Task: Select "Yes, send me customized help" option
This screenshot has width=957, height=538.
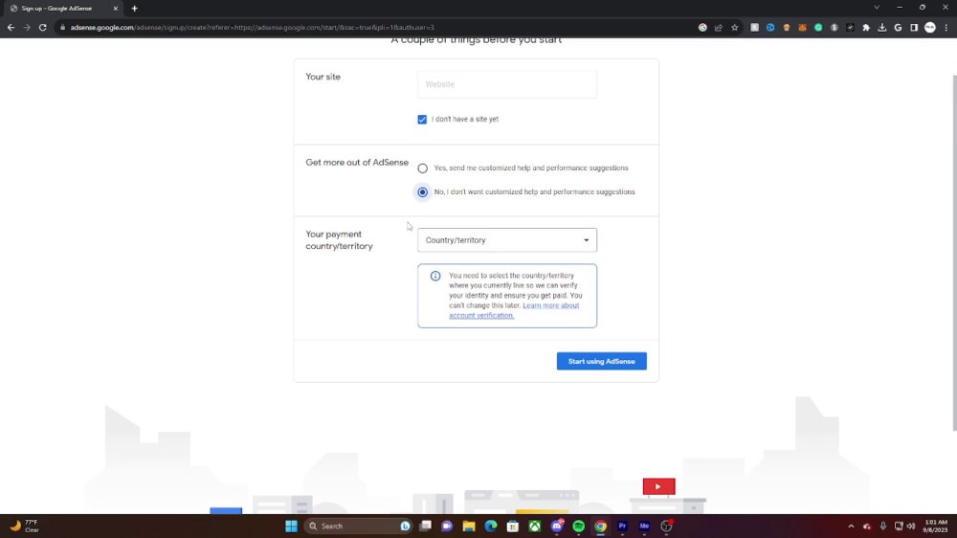Action: point(422,168)
